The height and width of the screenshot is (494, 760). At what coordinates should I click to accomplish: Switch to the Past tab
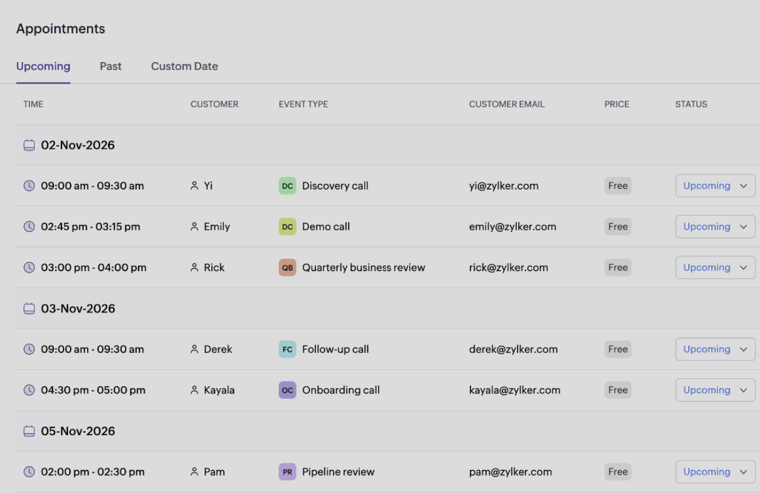click(x=110, y=66)
